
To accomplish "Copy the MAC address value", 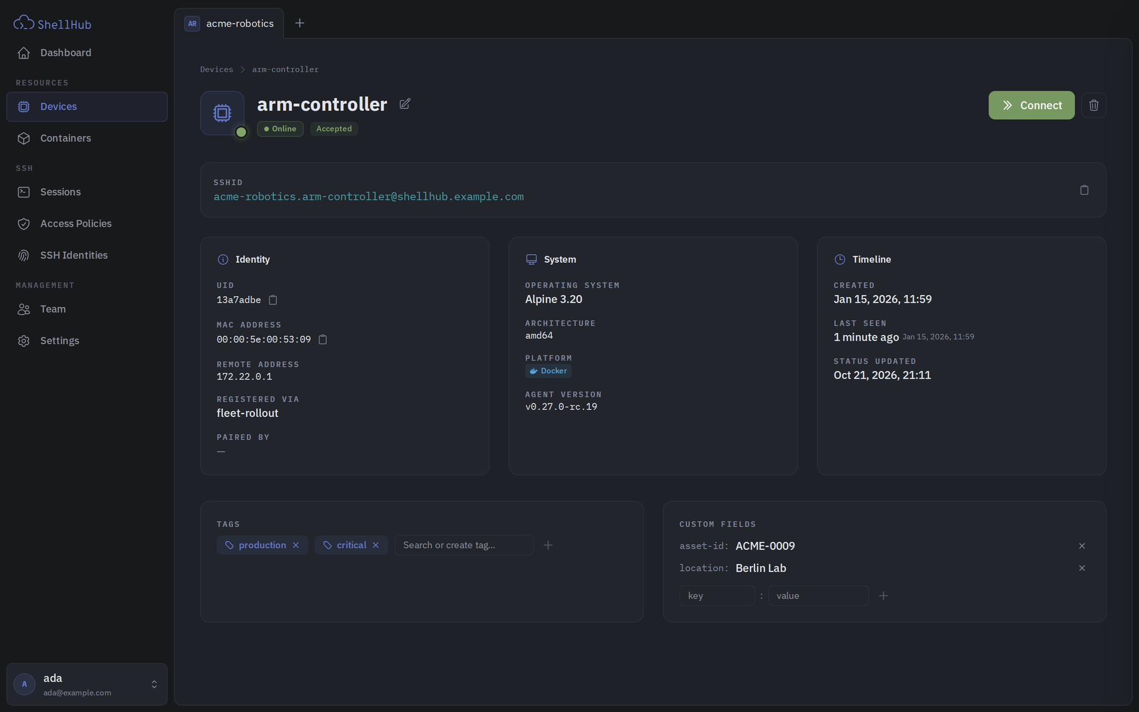I will coord(323,339).
